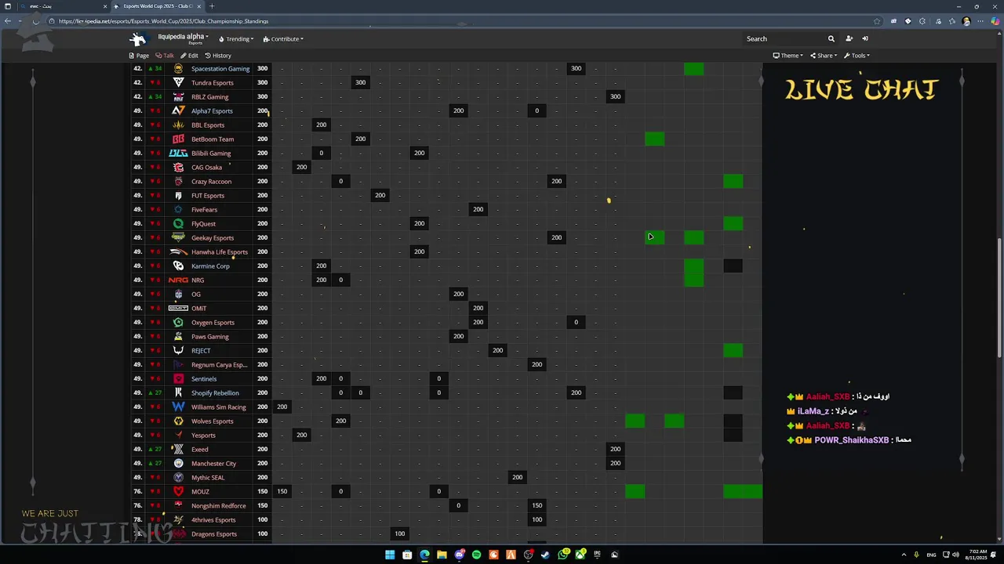The image size is (1004, 564).
Task: Open the create account icon
Action: pyautogui.click(x=849, y=38)
